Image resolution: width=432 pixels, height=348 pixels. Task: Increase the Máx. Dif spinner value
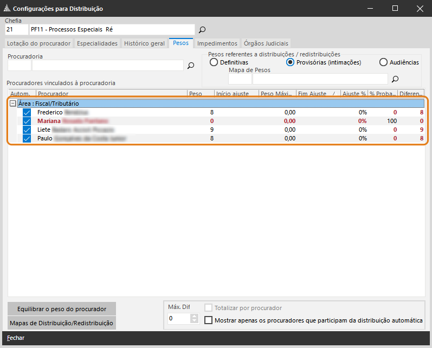[195, 316]
